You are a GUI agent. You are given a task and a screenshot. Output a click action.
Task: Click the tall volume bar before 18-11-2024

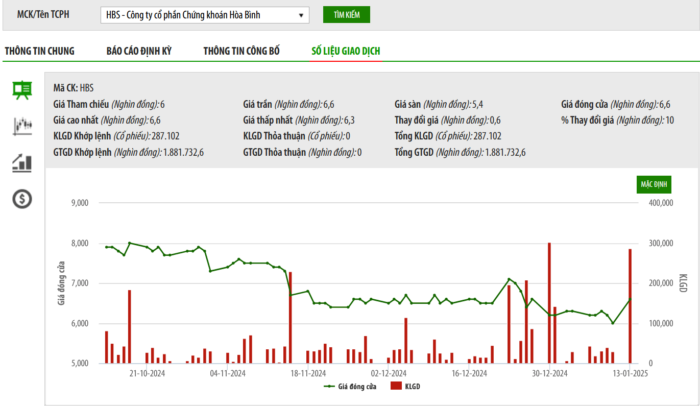coord(290,318)
